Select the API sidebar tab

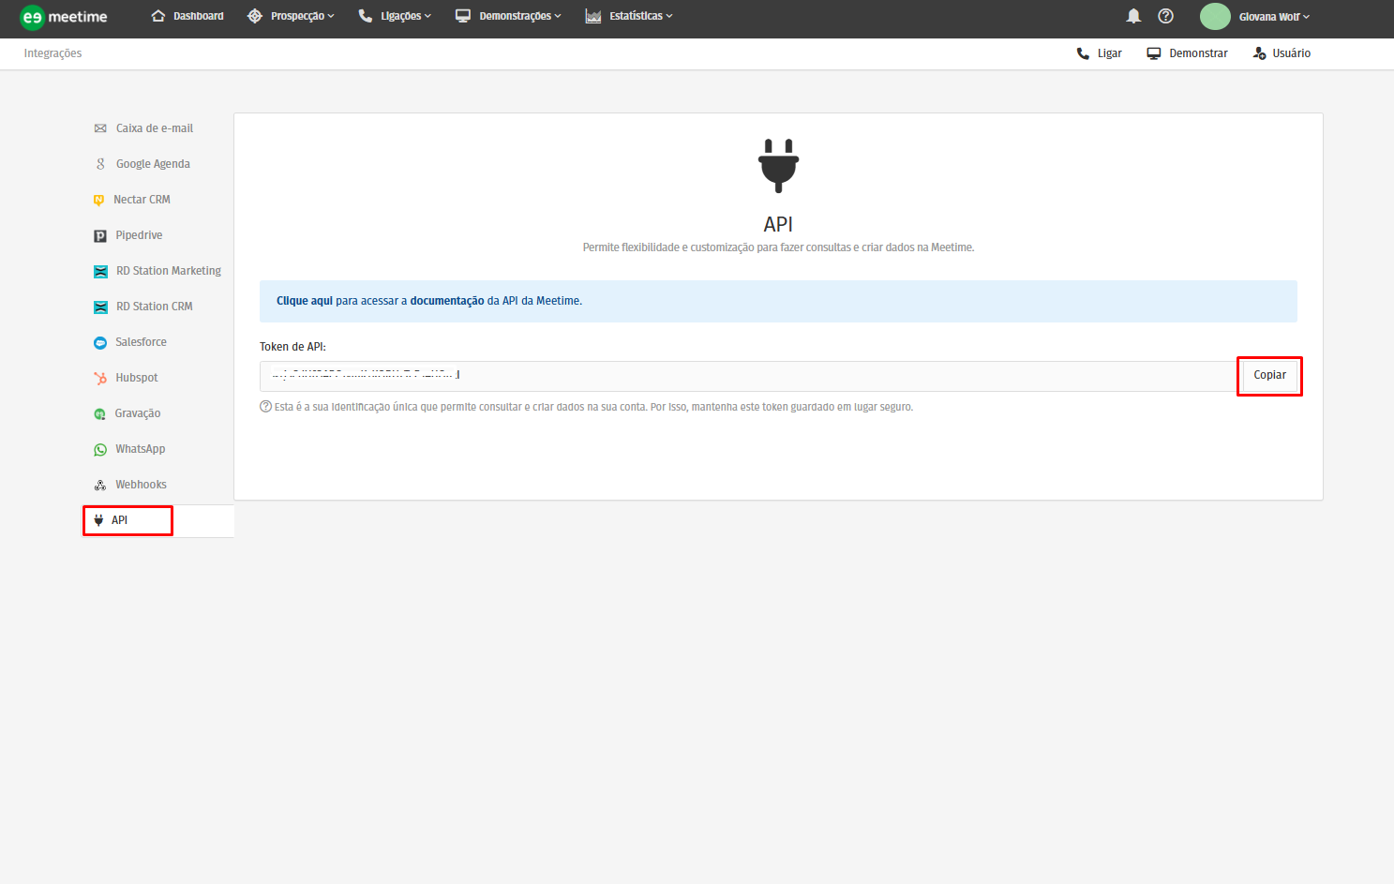120,520
